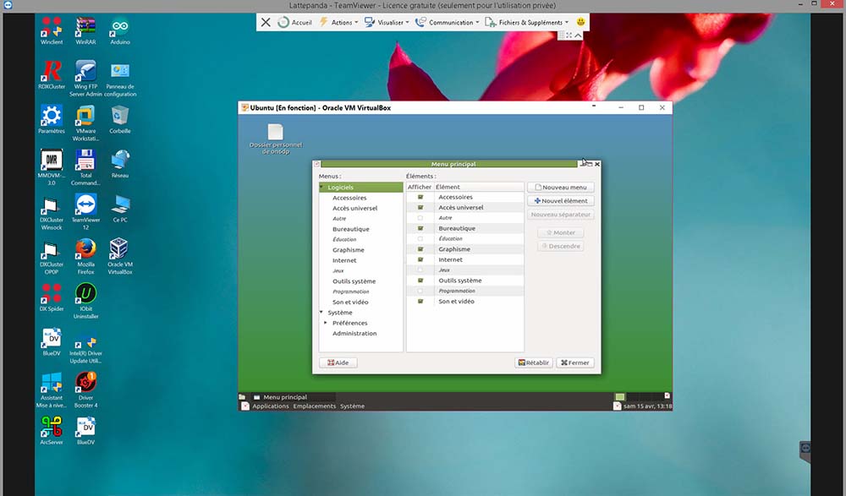Click the Nouveau menu button
The image size is (846, 496).
point(561,187)
